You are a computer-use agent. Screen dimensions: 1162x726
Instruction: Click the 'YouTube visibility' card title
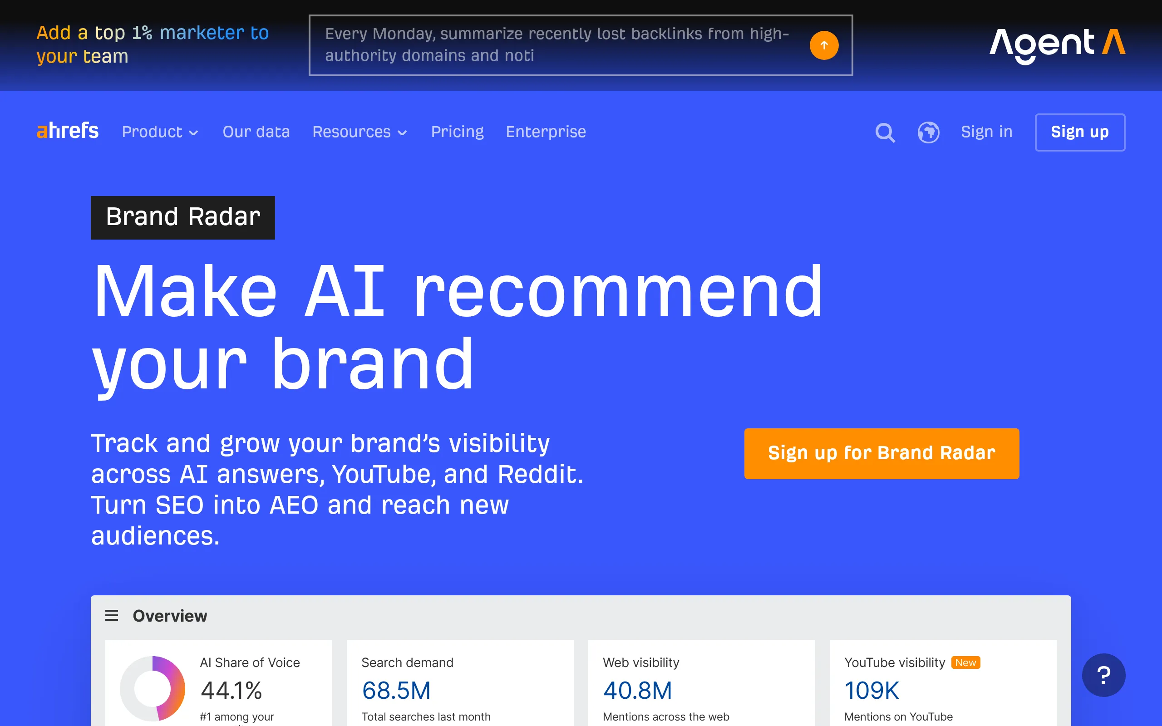click(x=894, y=662)
